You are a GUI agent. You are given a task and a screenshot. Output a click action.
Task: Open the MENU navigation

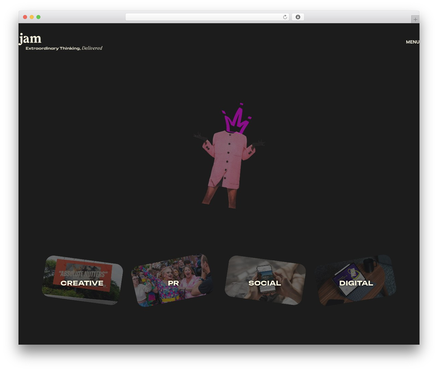[412, 42]
